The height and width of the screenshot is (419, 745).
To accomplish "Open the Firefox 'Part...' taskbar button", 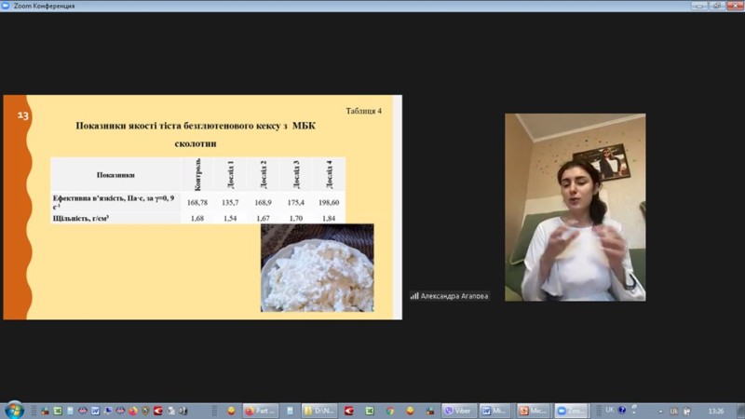I will pos(261,411).
